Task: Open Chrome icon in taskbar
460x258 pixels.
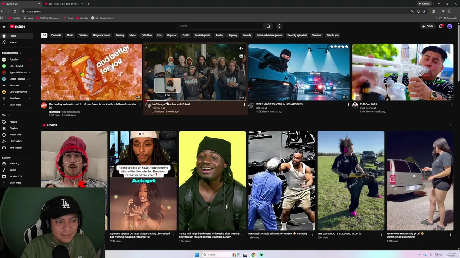Action: pos(253,255)
